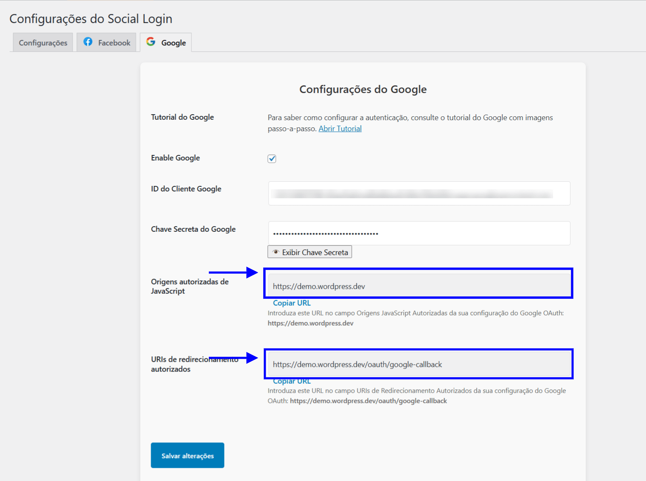Switch to the Facebook tab
The width and height of the screenshot is (646, 481).
click(106, 42)
